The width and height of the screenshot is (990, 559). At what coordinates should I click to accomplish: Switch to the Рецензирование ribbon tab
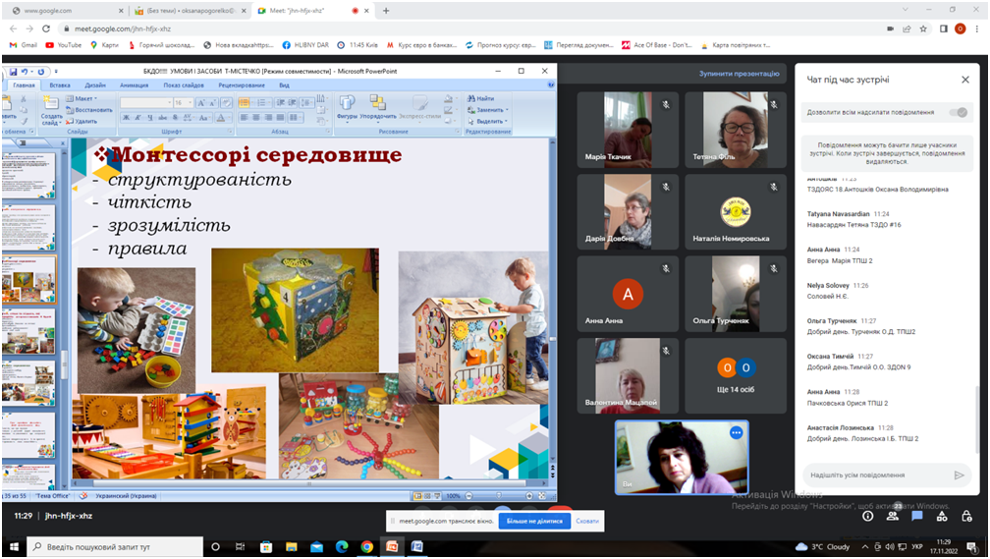(244, 85)
